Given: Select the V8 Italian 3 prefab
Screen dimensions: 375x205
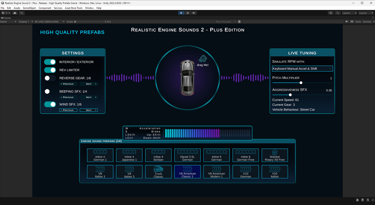Looking at the screenshot, I should click(x=129, y=172).
